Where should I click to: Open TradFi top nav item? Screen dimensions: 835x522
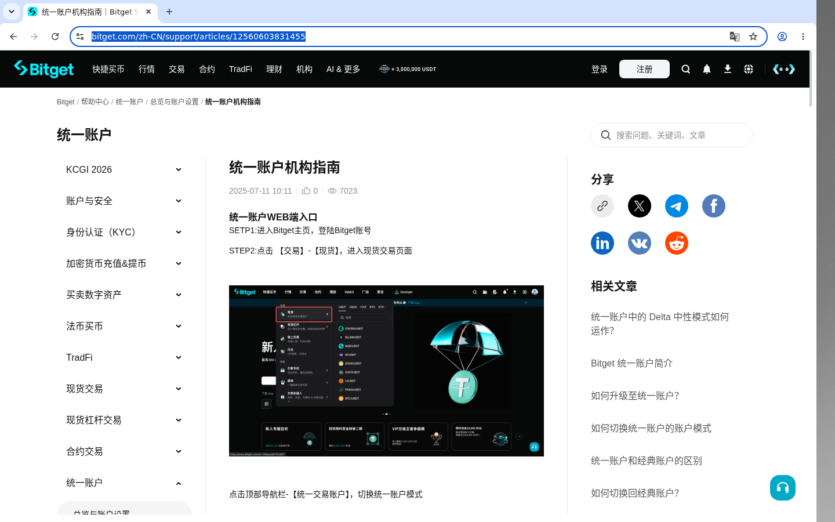(241, 69)
